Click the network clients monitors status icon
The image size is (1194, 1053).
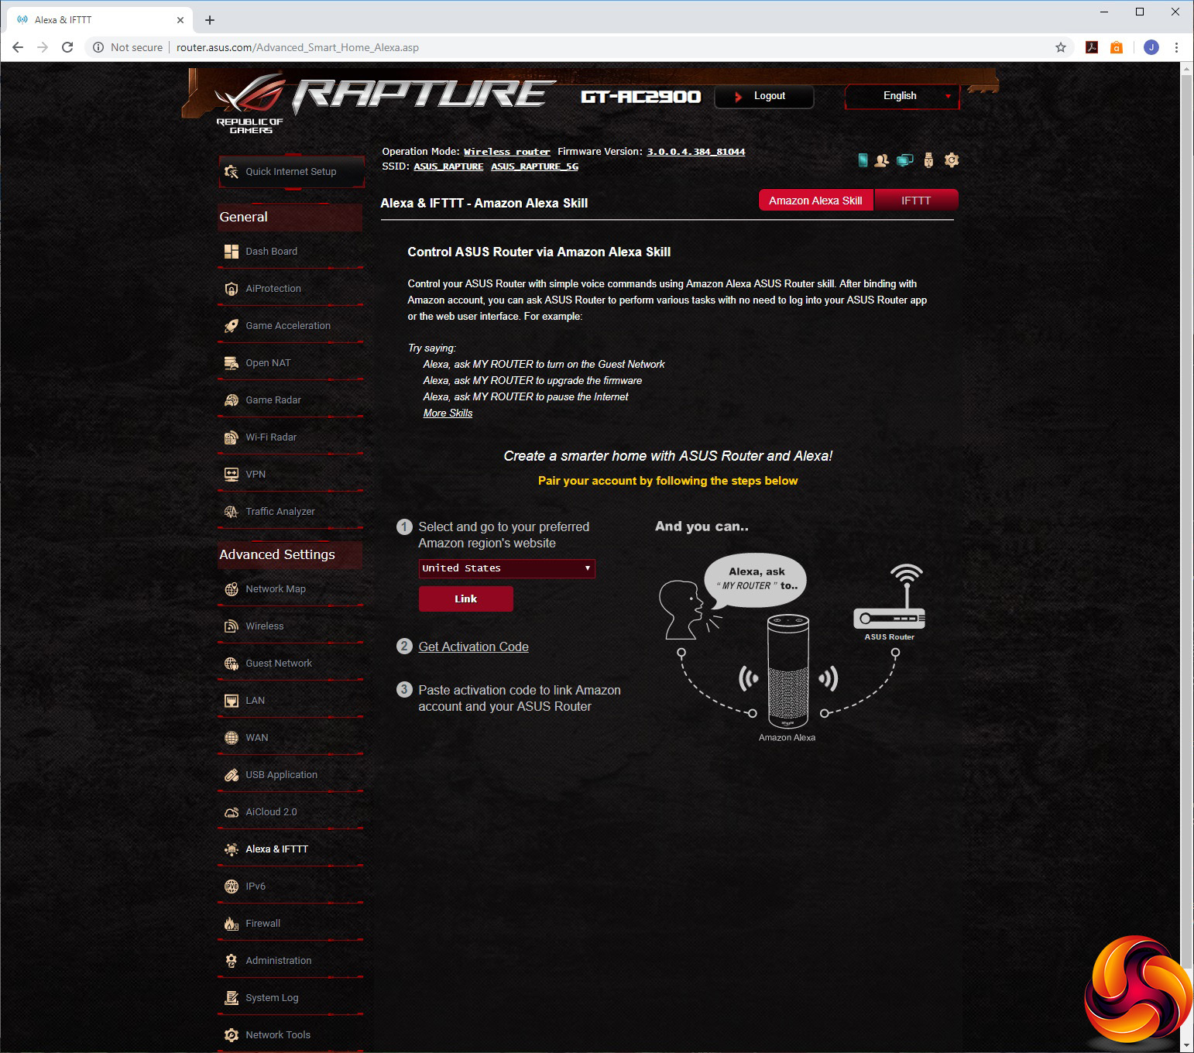tap(904, 160)
